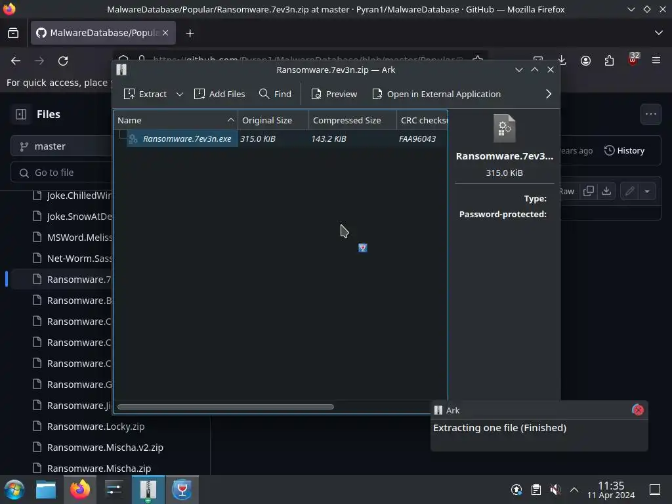This screenshot has width=672, height=504.
Task: Click the Preview toolbar button
Action: [x=334, y=94]
